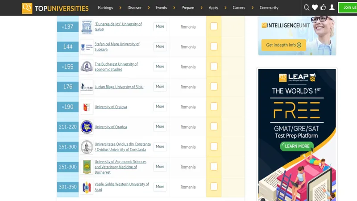The image size is (357, 201).
Task: Open the Careers menu
Action: tap(239, 8)
